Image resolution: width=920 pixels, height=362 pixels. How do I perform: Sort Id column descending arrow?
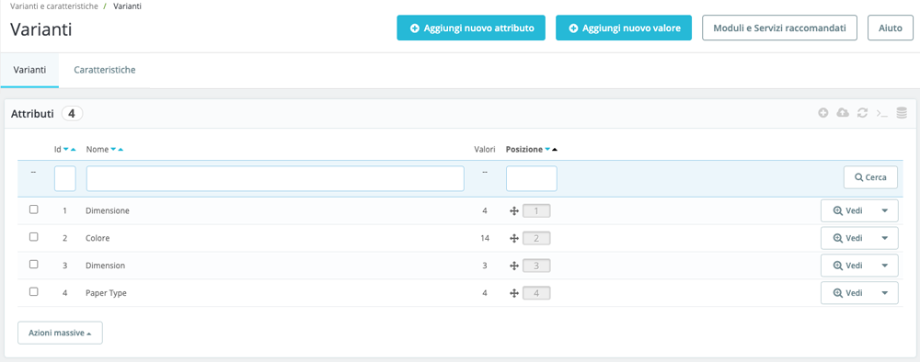click(x=65, y=150)
